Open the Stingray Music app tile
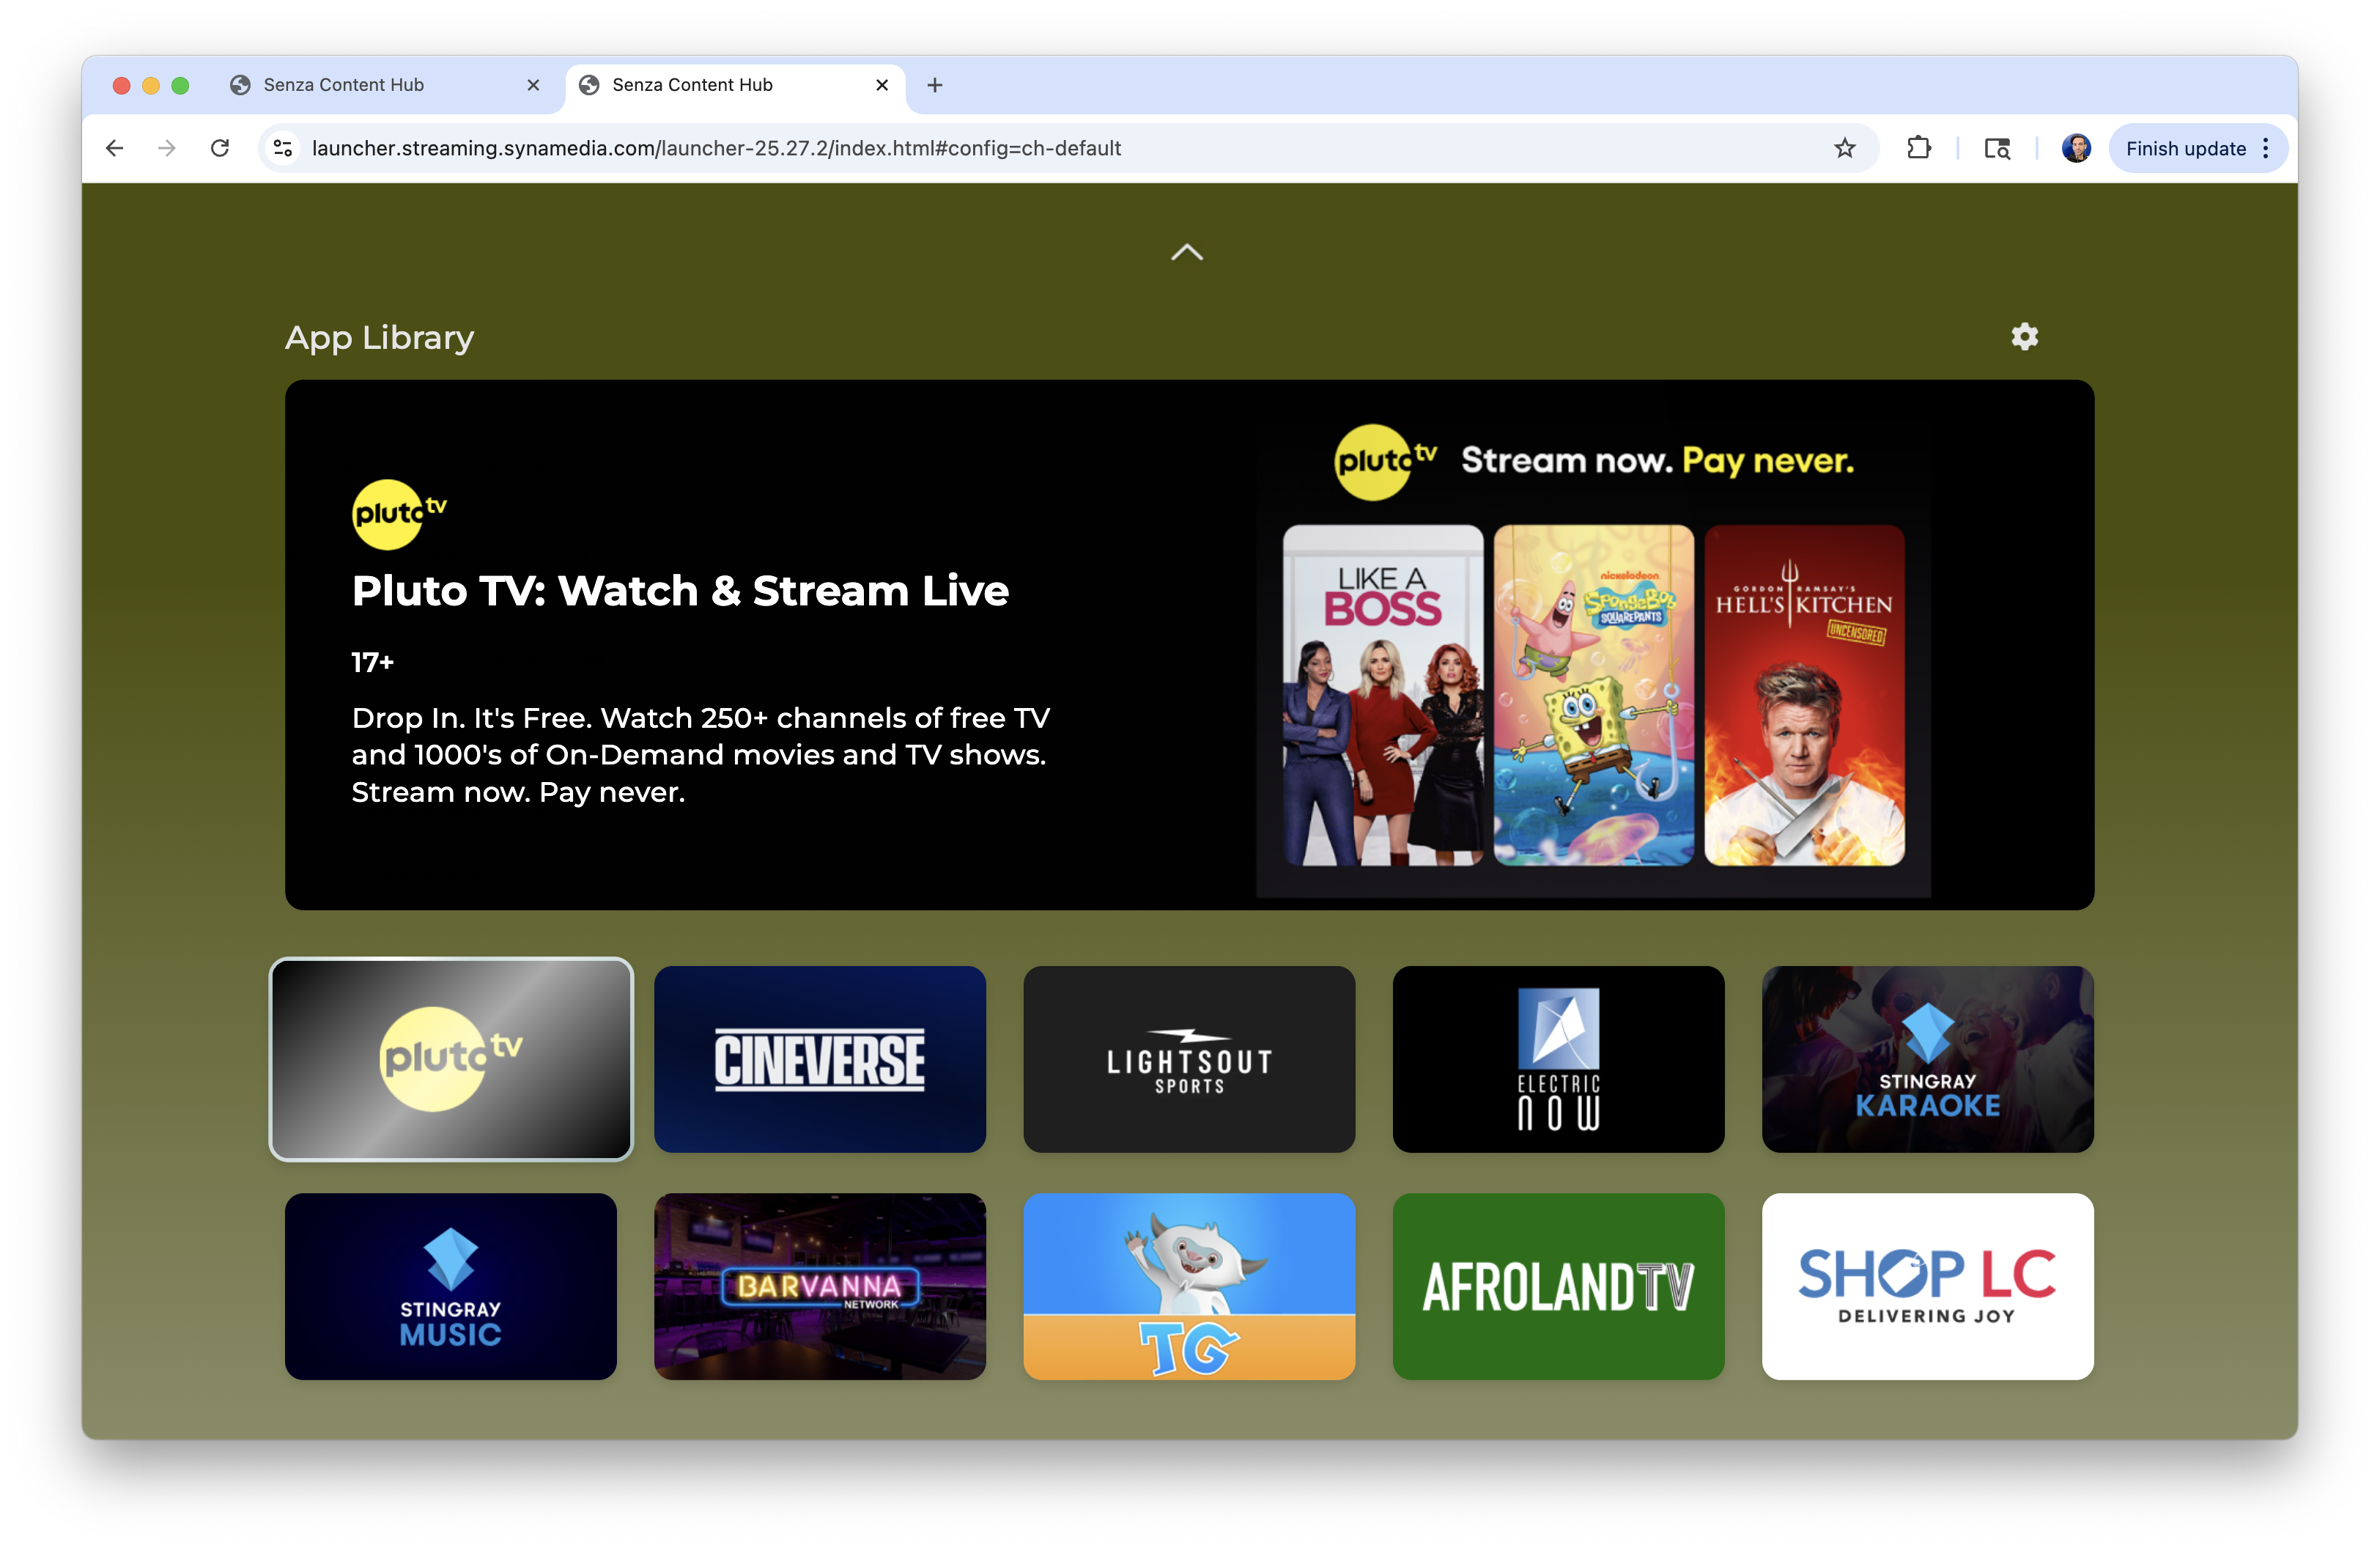 (451, 1286)
